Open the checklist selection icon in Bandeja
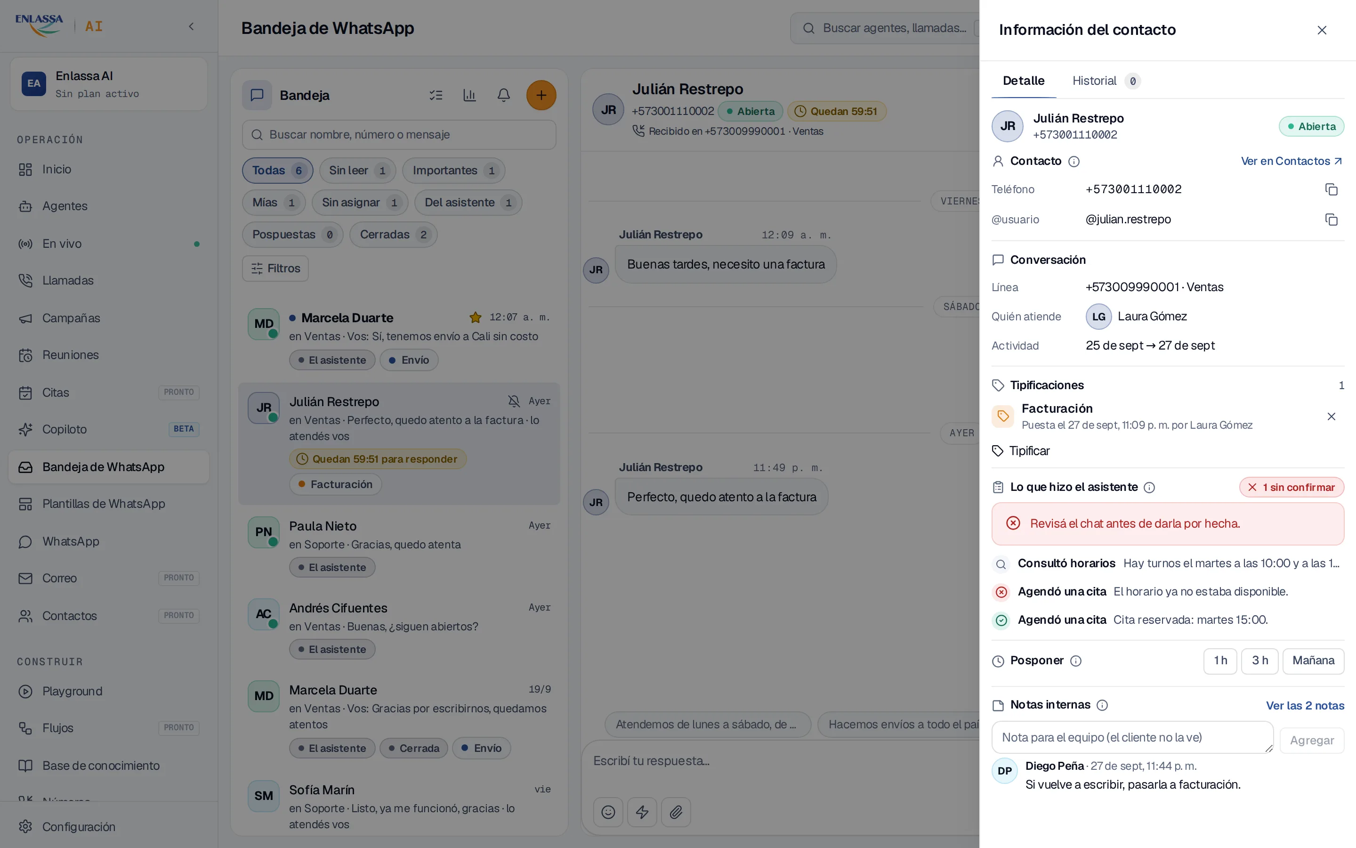Screen dimensions: 1356x848 tap(436, 95)
